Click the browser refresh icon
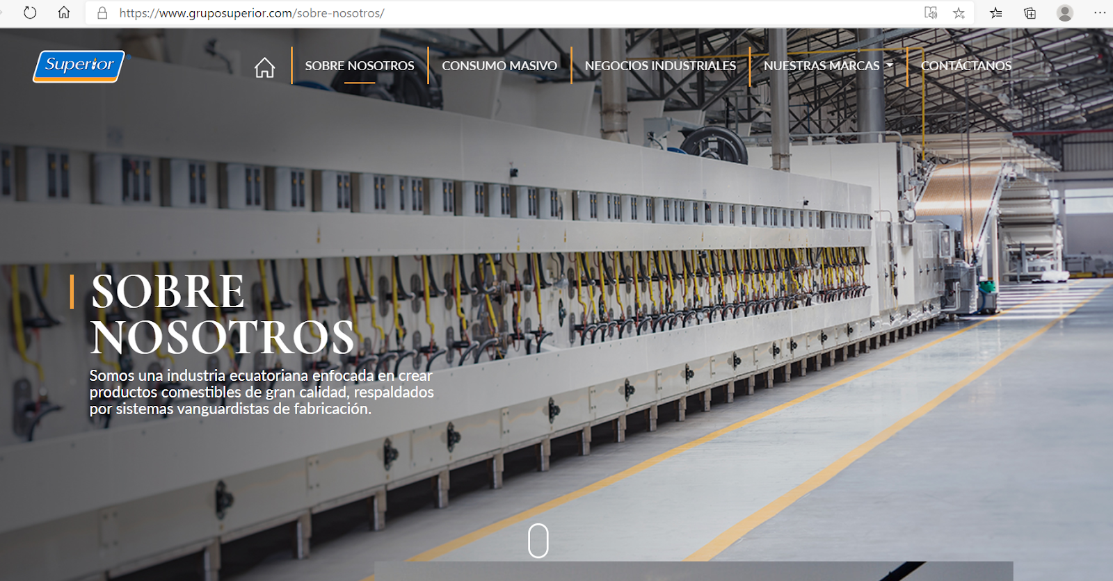1113x581 pixels. pos(30,13)
